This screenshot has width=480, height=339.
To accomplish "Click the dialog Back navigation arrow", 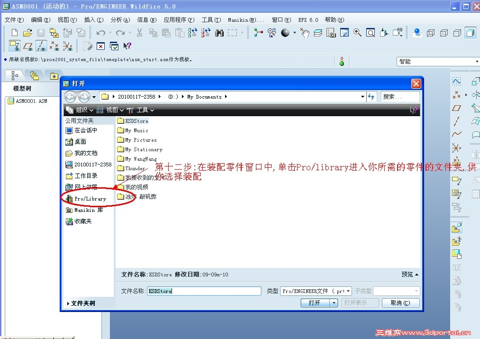I will tap(71, 97).
